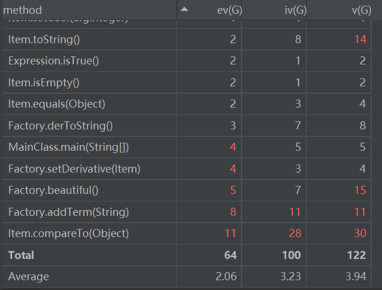Viewport: 382px width, 290px height.
Task: Select the Item.isEmpty() method row
Action: [x=44, y=83]
